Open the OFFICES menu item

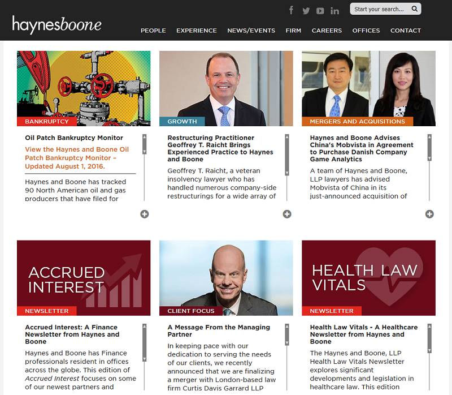coord(366,31)
